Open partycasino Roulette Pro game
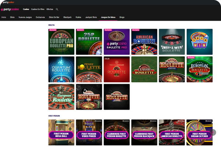 pos(117,42)
